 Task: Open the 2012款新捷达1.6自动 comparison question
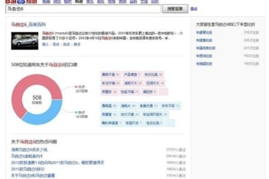(x=57, y=162)
